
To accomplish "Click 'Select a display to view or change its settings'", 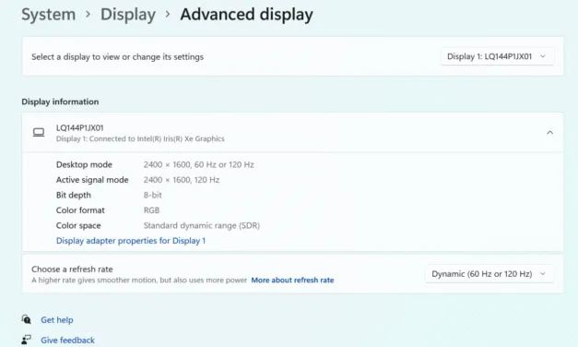I will coord(118,57).
